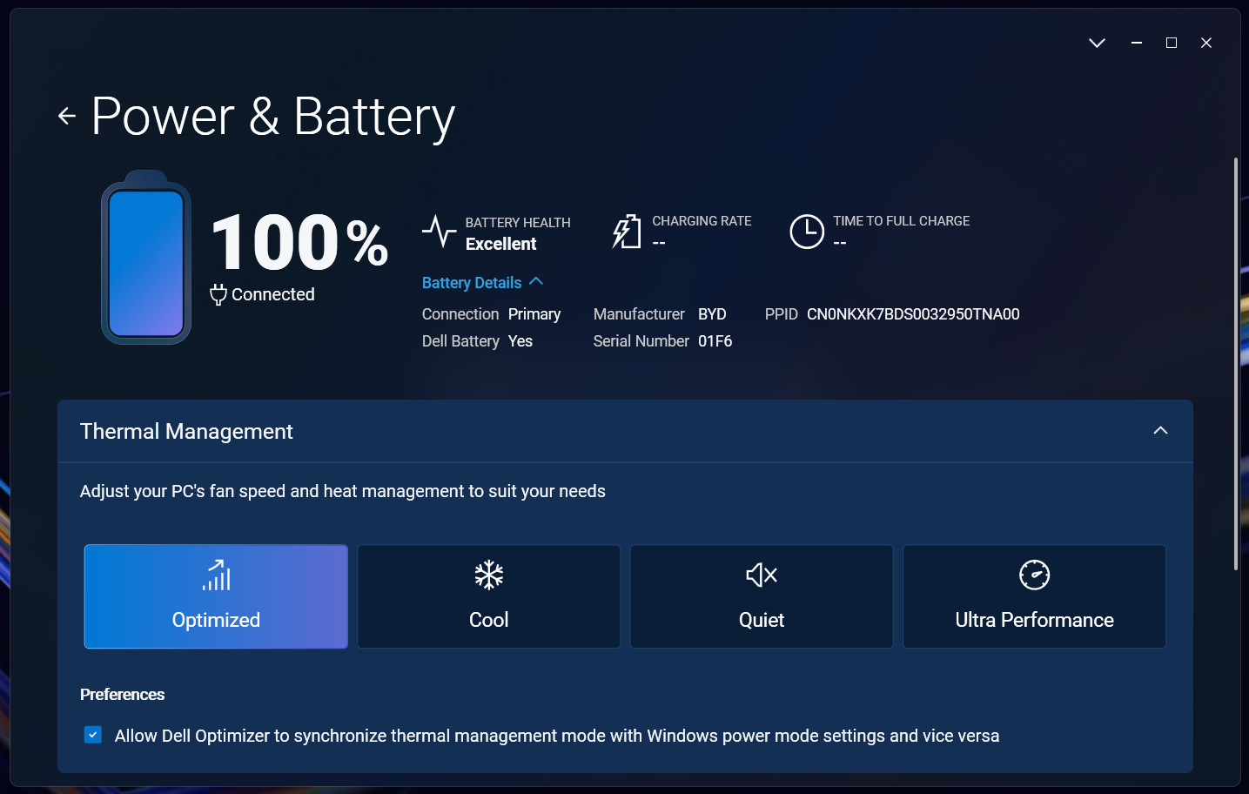Click the BATTERY HEALTH label
This screenshot has height=794, width=1249.
(x=518, y=223)
